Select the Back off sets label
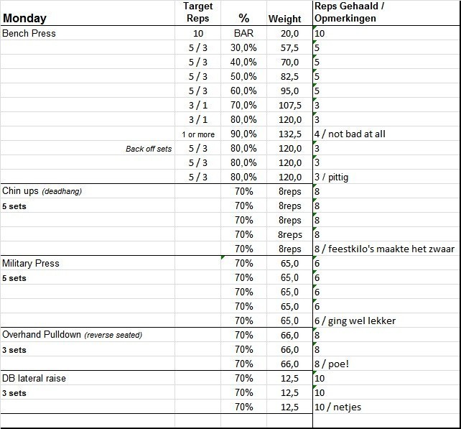This screenshot has height=429, width=461. (149, 149)
